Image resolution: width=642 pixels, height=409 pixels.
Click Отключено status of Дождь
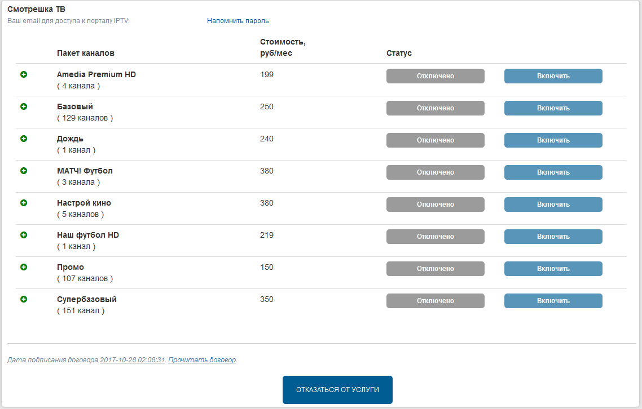coord(435,140)
